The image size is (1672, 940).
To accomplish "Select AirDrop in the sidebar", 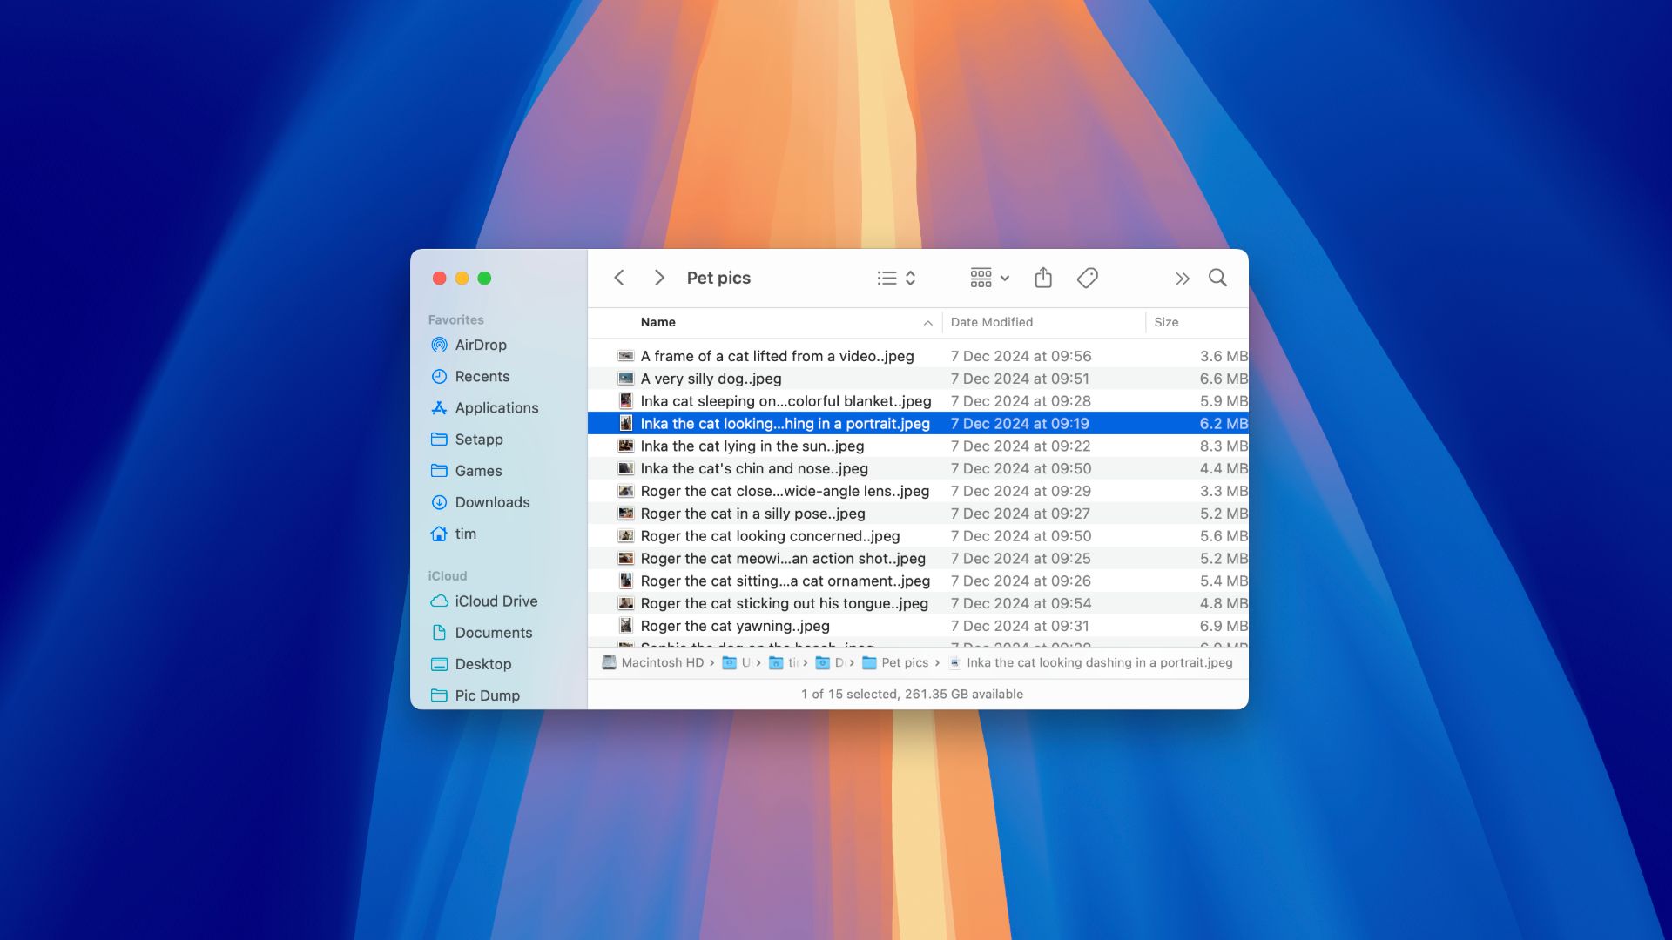I will (x=482, y=346).
